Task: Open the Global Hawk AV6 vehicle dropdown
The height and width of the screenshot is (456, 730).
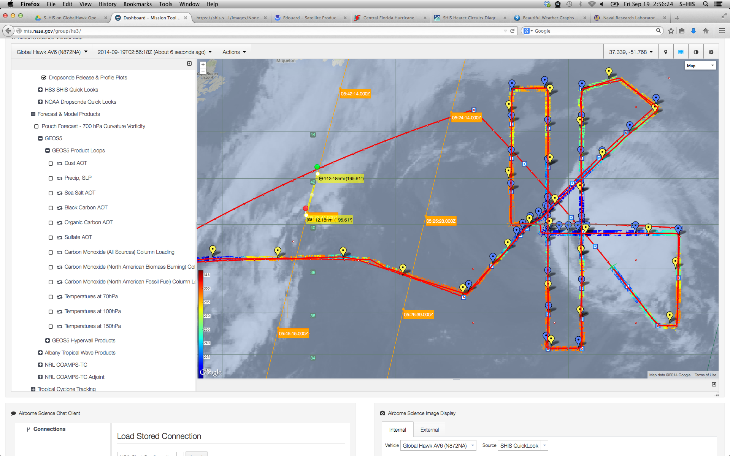Action: (x=52, y=52)
